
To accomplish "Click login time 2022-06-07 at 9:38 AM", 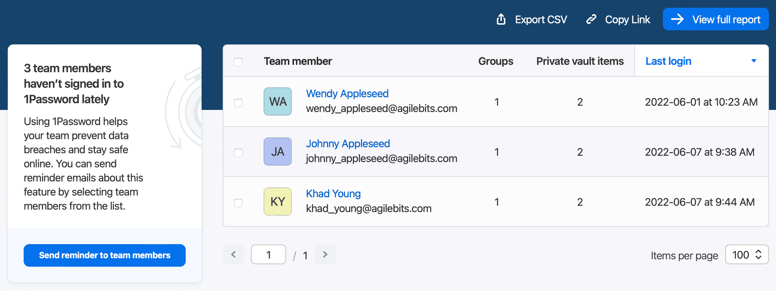I will pos(700,152).
